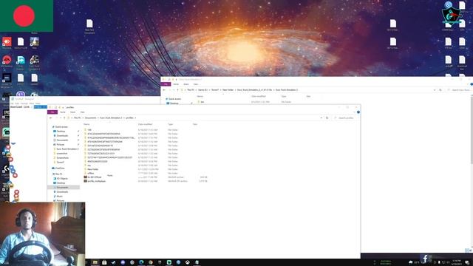Click Refresh button in profiles address bar
This screenshot has width=473, height=266.
pyautogui.click(x=327, y=118)
